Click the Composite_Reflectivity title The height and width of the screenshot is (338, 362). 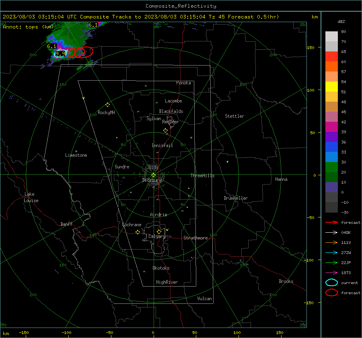point(181,6)
